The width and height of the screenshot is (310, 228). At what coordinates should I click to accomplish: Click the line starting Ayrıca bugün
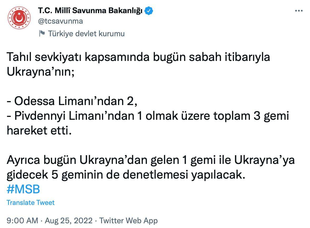(150, 160)
